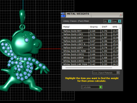Select the White Gold:9K PdW row

(x=90, y=51)
